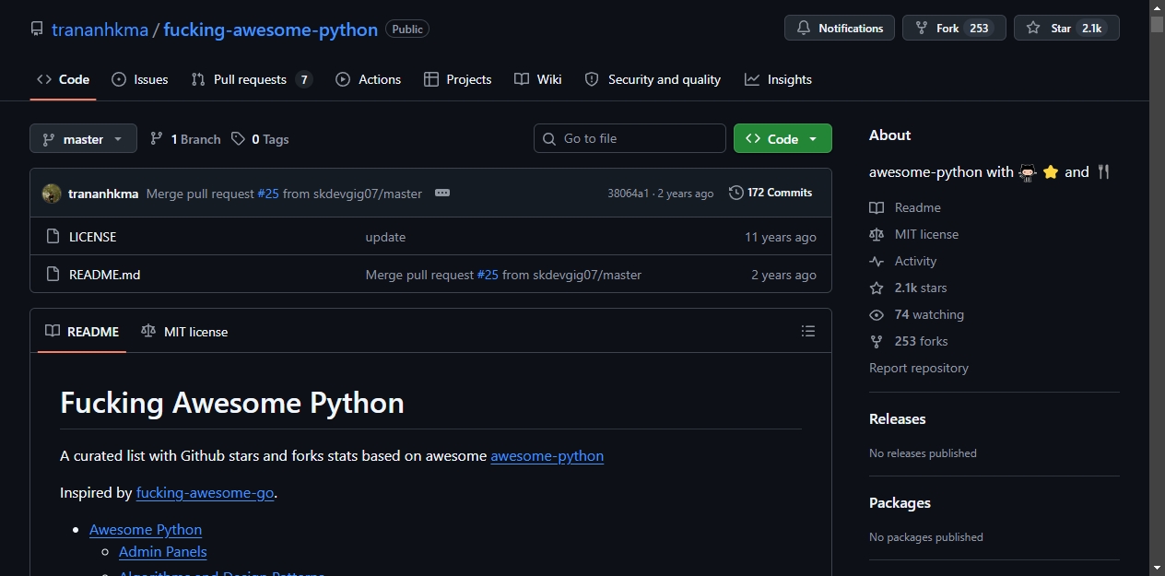Follow the awesome-python link
This screenshot has height=576, width=1165.
click(547, 455)
